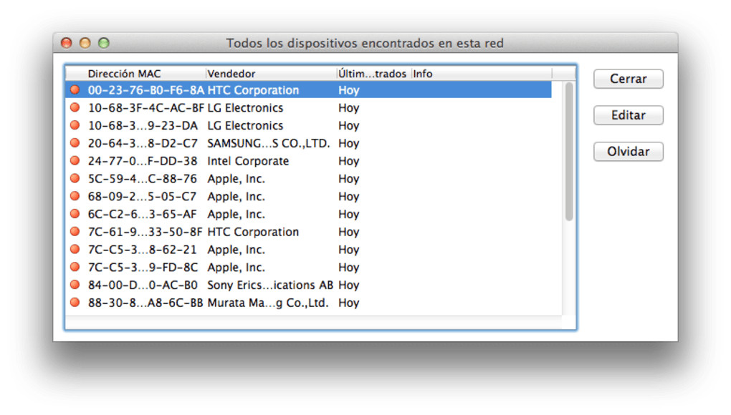Click HTC Corporation in the 7C-61-9 row
The image size is (731, 415).
pyautogui.click(x=253, y=232)
